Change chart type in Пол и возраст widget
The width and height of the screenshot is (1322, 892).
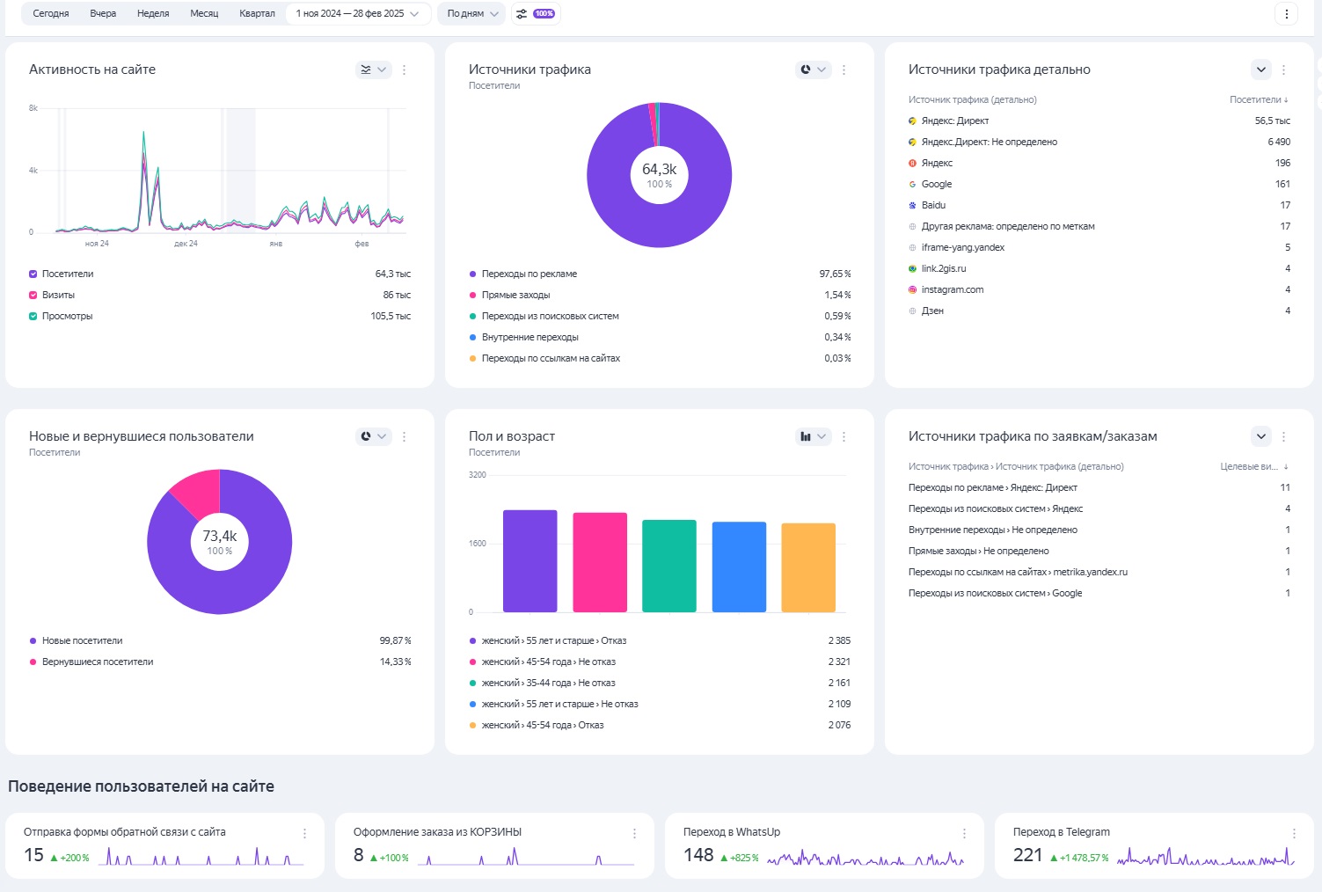tap(813, 436)
